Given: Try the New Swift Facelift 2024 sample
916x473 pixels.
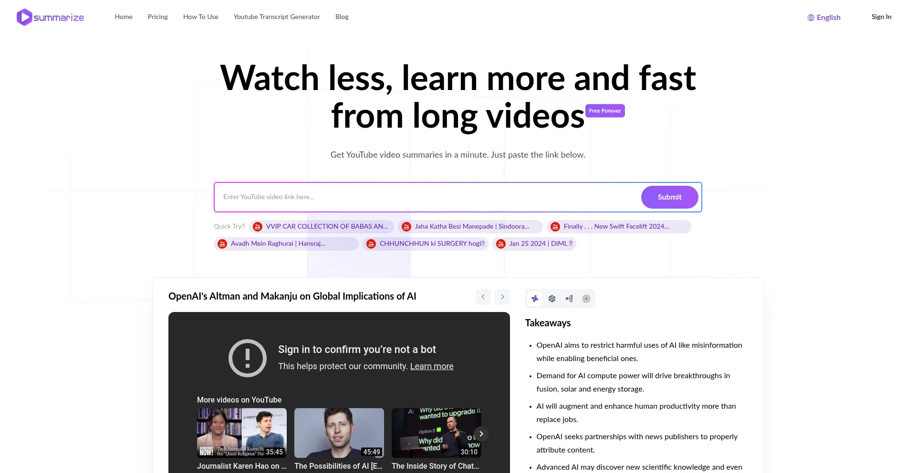Looking at the screenshot, I should (x=619, y=226).
